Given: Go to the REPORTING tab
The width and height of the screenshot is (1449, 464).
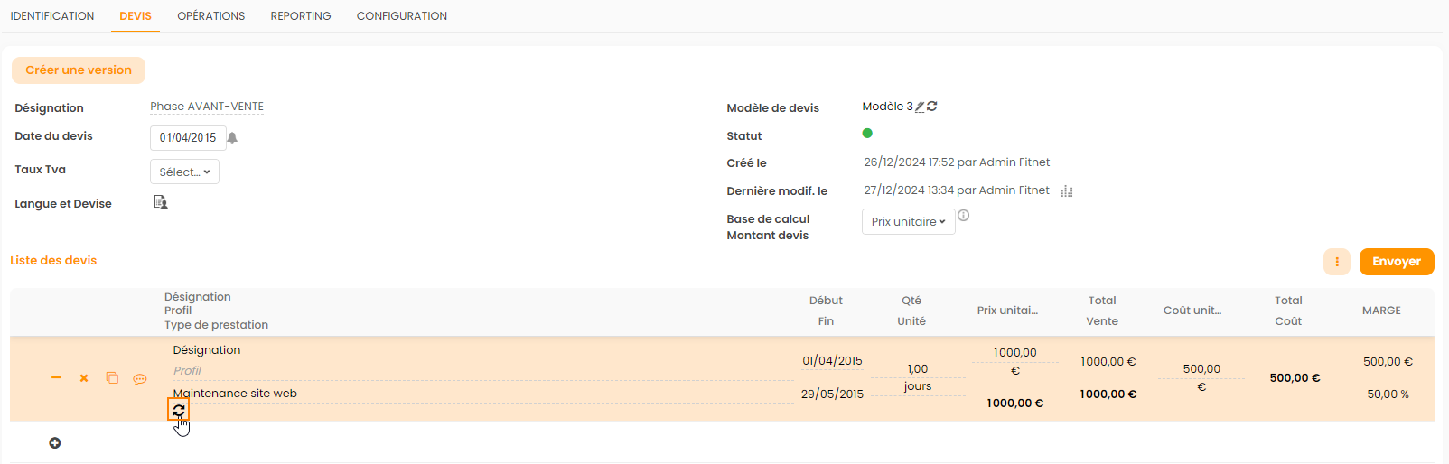Looking at the screenshot, I should [x=301, y=16].
